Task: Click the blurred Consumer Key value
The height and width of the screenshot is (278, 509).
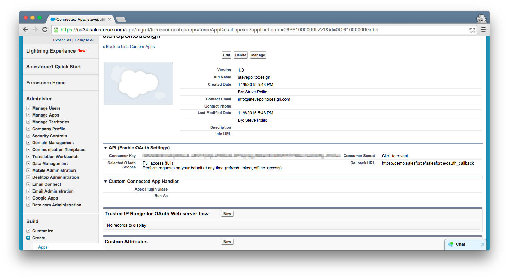Action: click(x=242, y=156)
